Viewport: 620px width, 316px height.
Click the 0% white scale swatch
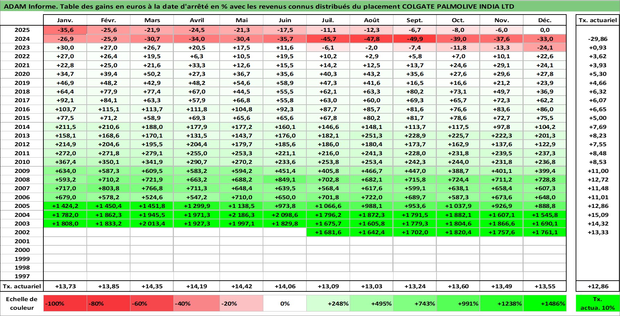(284, 304)
